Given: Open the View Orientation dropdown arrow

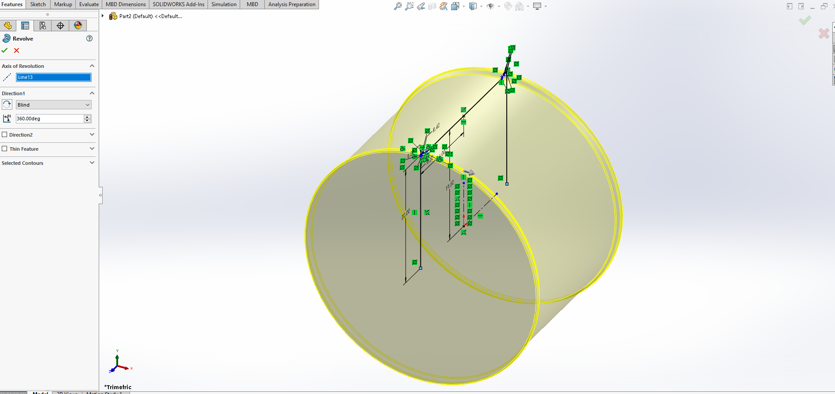Looking at the screenshot, I should point(464,6).
